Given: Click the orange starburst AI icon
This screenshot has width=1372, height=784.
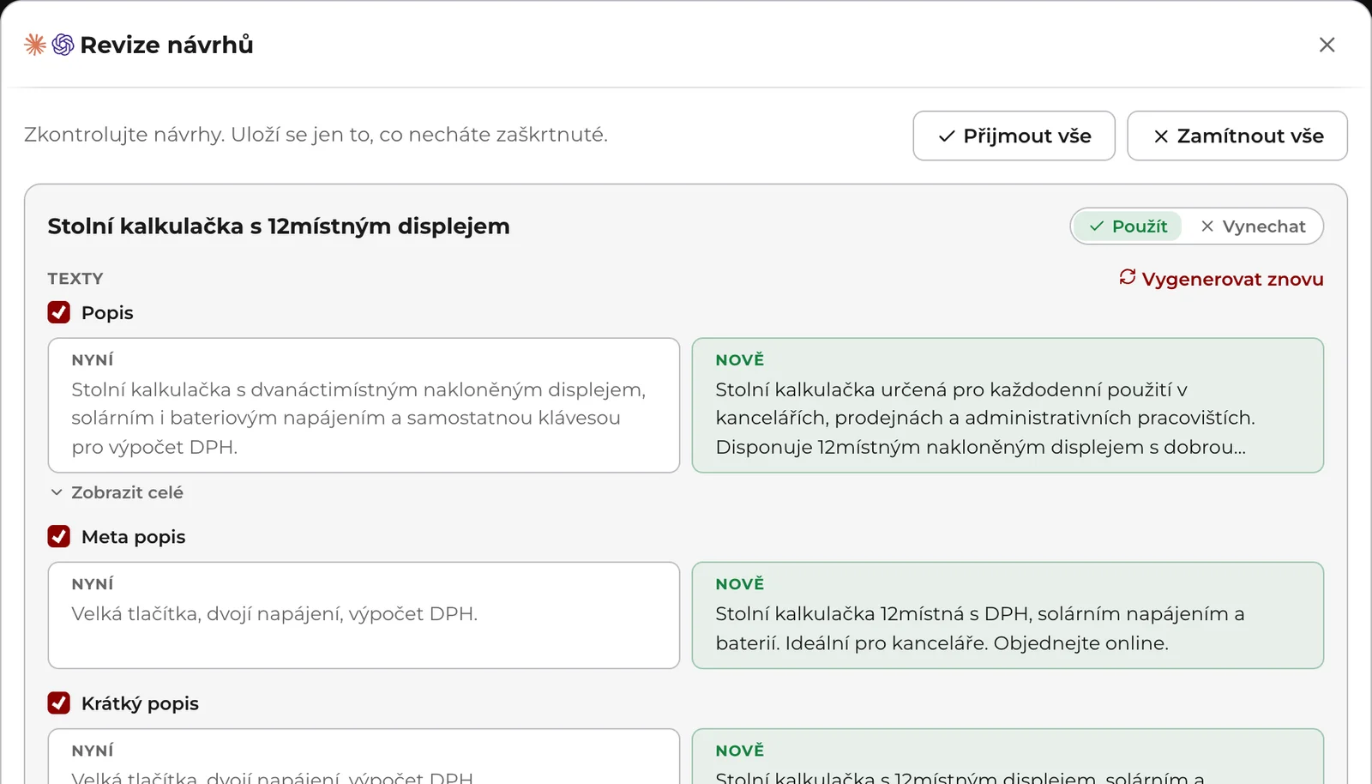Looking at the screenshot, I should pyautogui.click(x=35, y=45).
